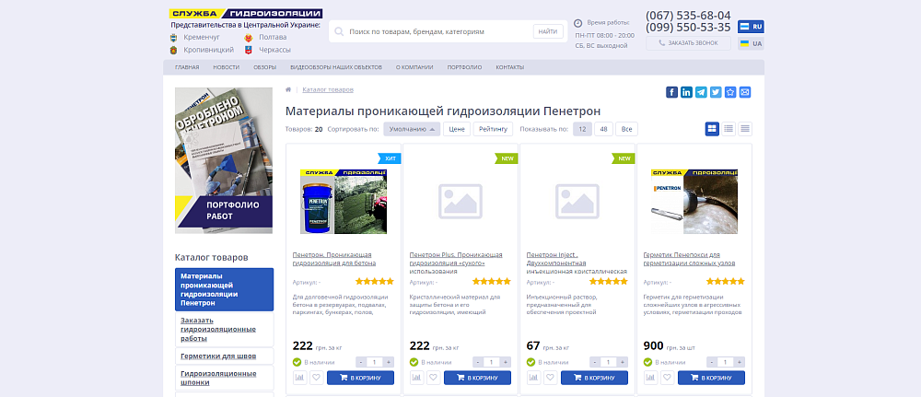Open the Контакты menu item
The image size is (921, 397).
(509, 67)
